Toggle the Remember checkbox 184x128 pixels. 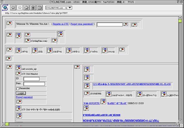[x=18, y=89]
